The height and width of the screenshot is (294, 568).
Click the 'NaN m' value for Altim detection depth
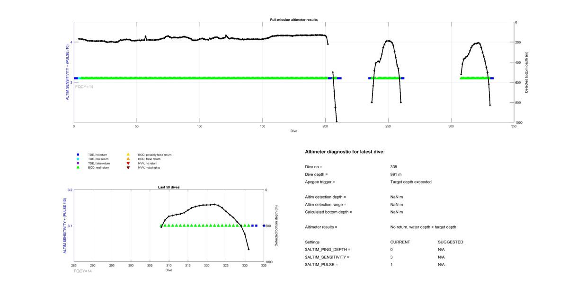coord(397,197)
